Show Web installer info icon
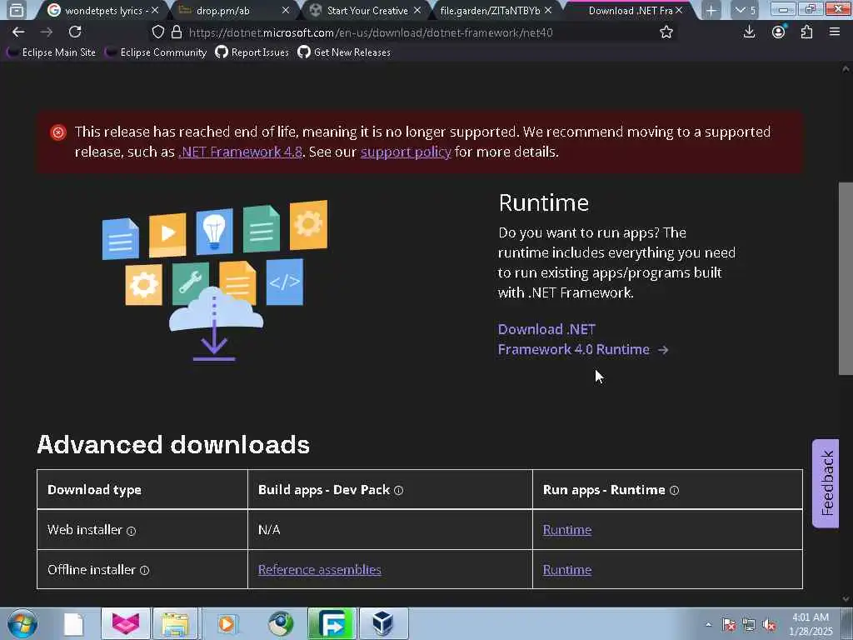853x640 pixels. click(x=131, y=531)
